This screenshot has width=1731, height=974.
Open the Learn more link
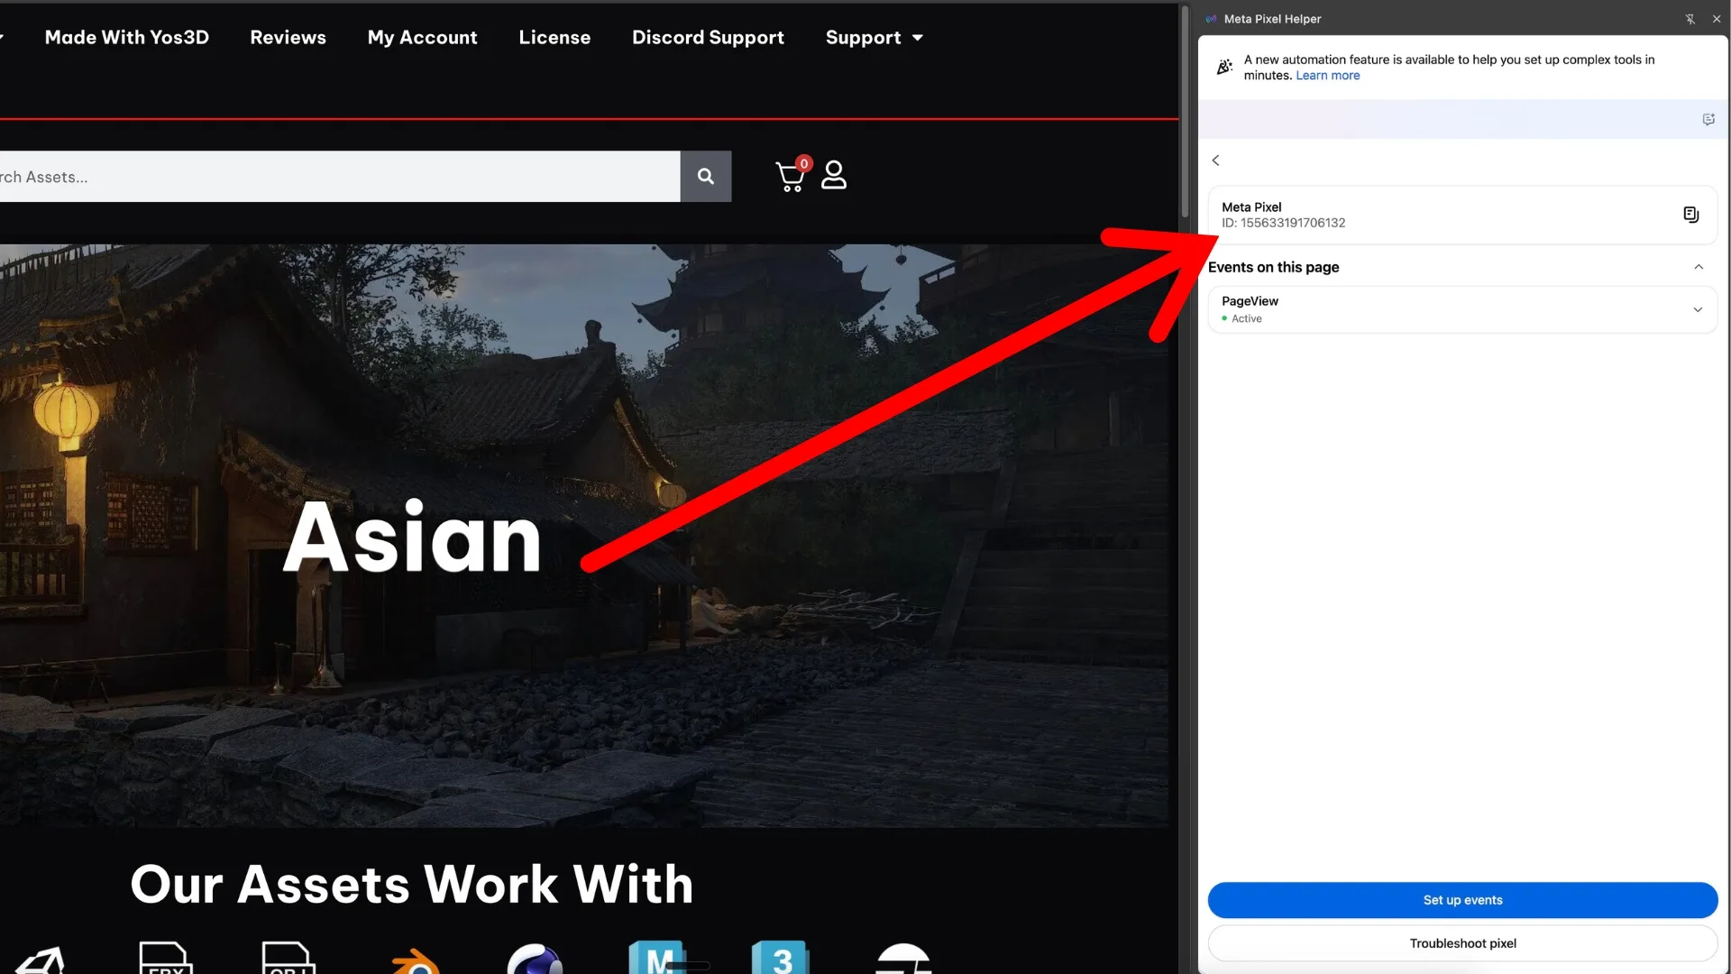[x=1327, y=76]
